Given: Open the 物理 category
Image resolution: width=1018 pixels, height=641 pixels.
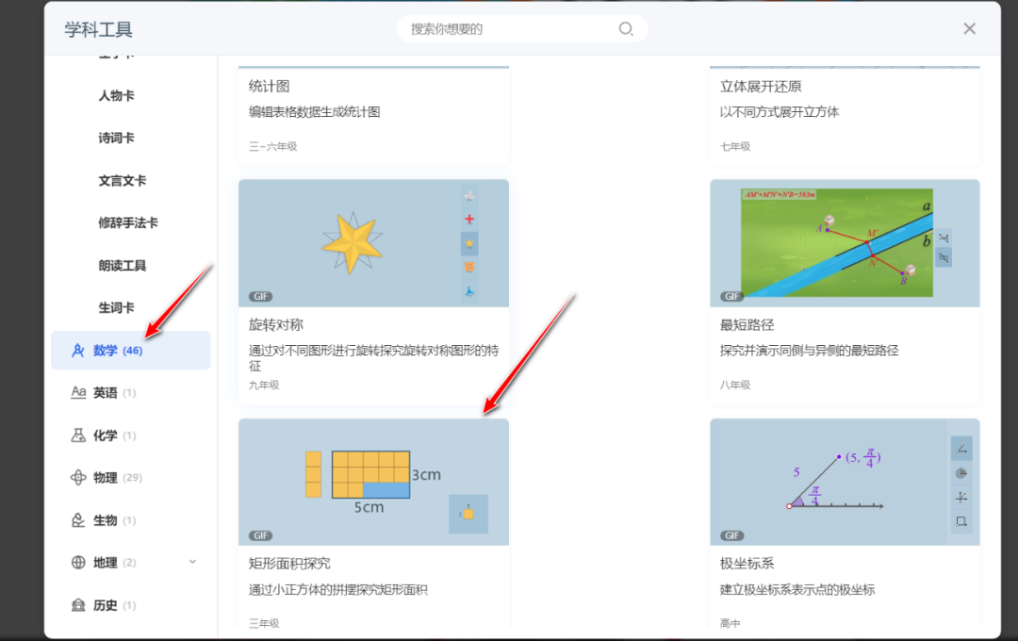Looking at the screenshot, I should [104, 477].
